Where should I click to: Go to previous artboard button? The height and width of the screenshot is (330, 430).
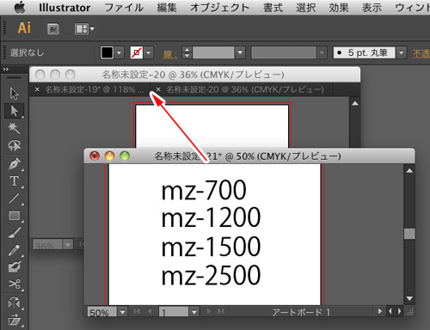pos(150,311)
